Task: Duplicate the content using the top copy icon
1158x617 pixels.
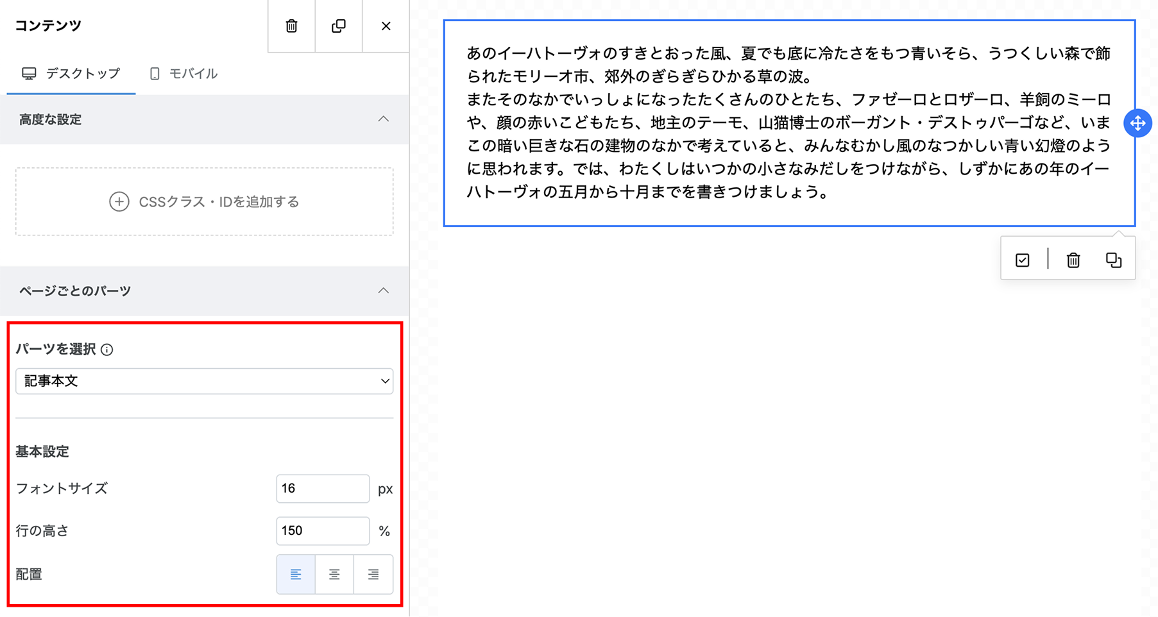Action: point(338,26)
